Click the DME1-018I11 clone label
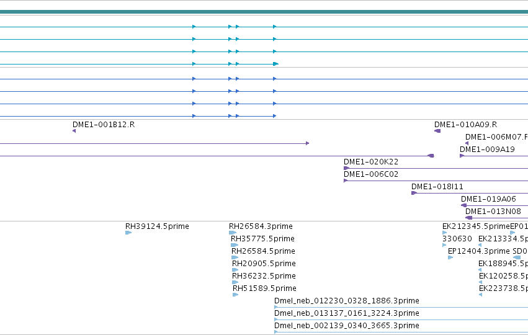Image resolution: width=528 pixels, height=335 pixels. click(x=437, y=187)
